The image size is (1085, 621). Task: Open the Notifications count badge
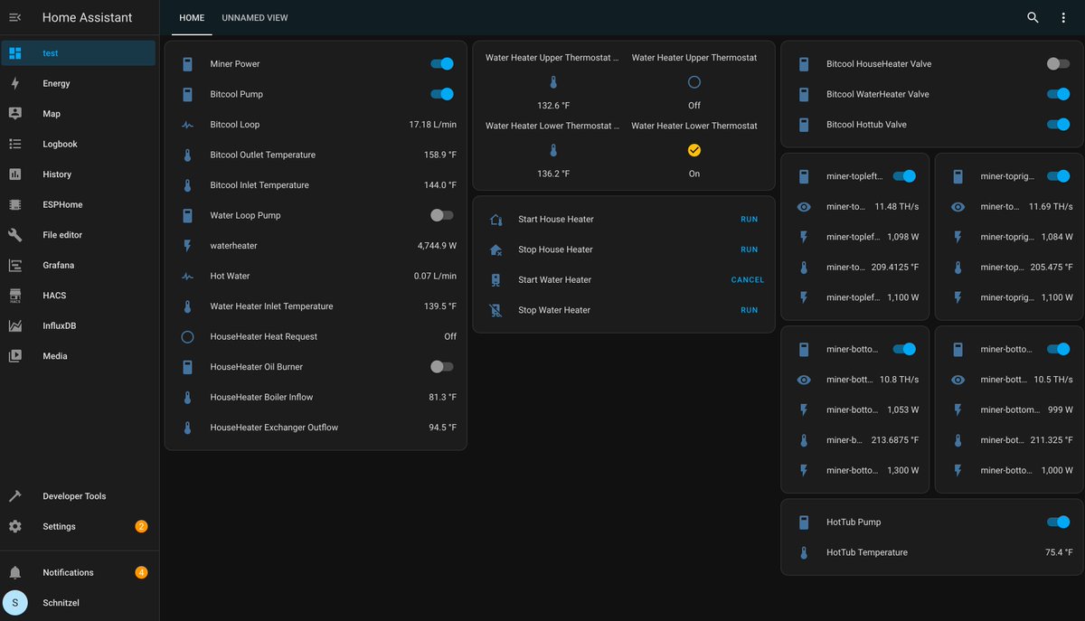(x=141, y=572)
